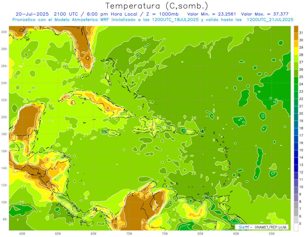Click the 18N latitude axis label
Image resolution: width=308 pixels, height=237 pixels.
tap(4, 134)
